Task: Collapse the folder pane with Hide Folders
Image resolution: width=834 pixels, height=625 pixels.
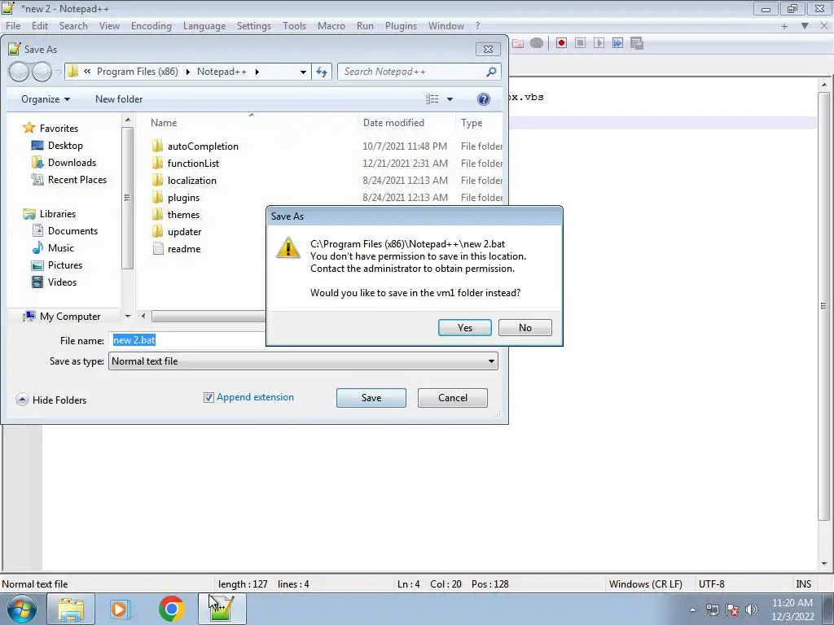Action: pyautogui.click(x=51, y=400)
